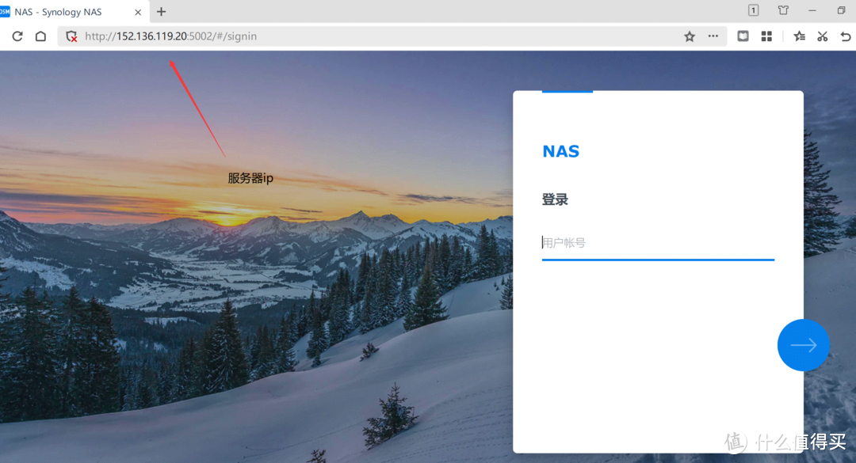Open the four-squares apps grid icon

766,36
